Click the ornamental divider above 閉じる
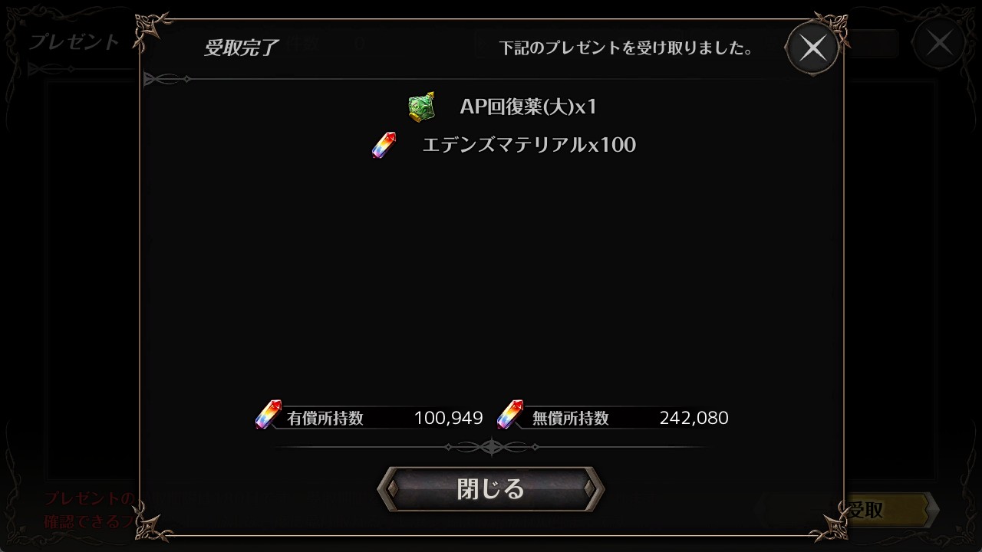982x552 pixels. 491,446
